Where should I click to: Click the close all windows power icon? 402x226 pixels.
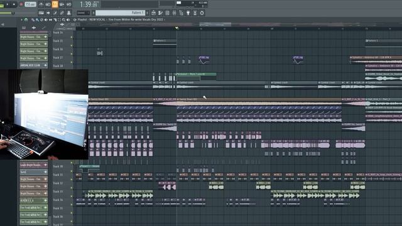point(202,13)
